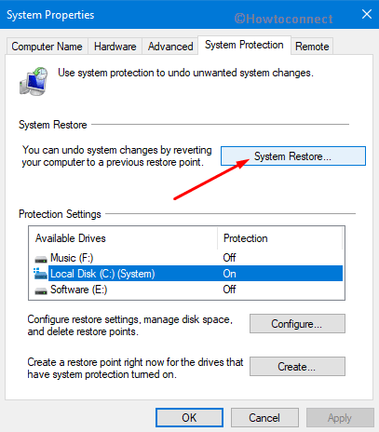Image resolution: width=379 pixels, height=432 pixels.
Task: Dismiss dialog with Cancel button
Action: [x=264, y=418]
